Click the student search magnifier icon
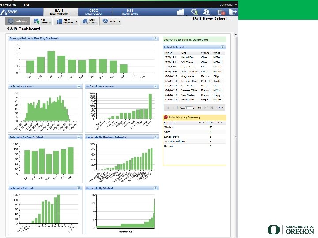Image resolution: width=318 pixels, height=238 pixels. (x=195, y=12)
